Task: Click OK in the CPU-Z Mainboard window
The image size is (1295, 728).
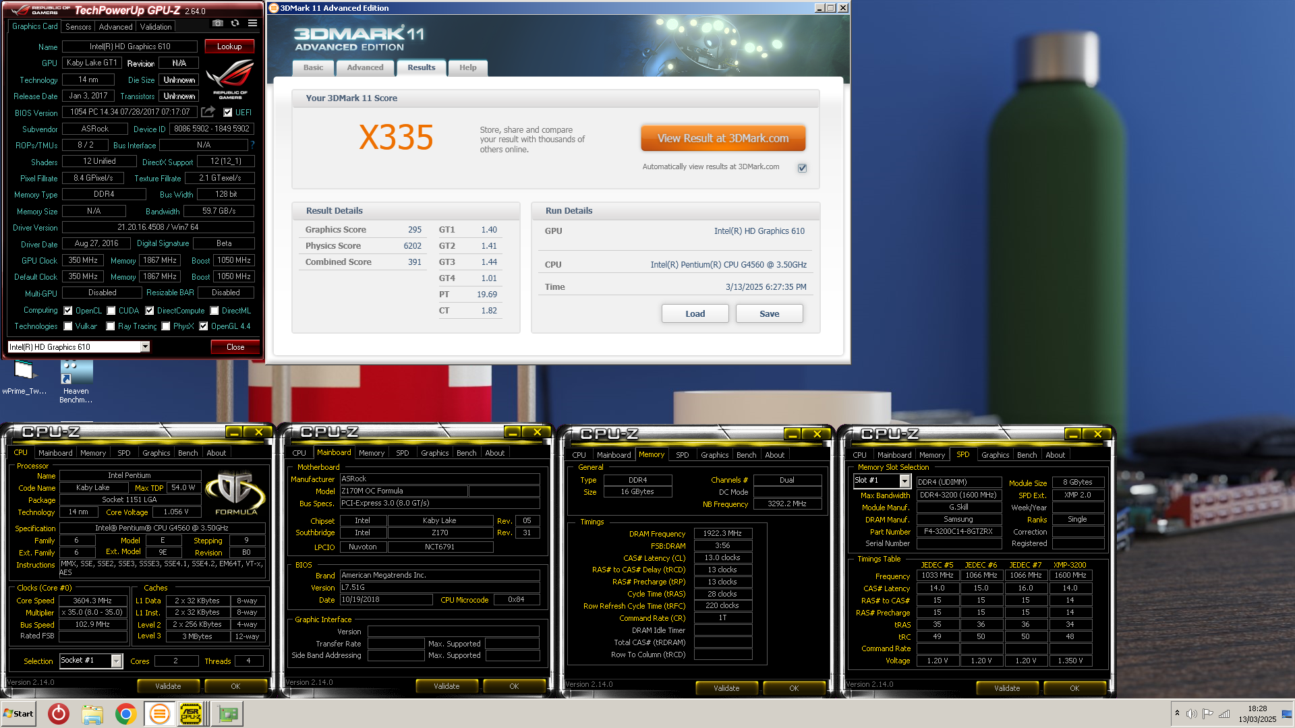Action: [x=514, y=686]
